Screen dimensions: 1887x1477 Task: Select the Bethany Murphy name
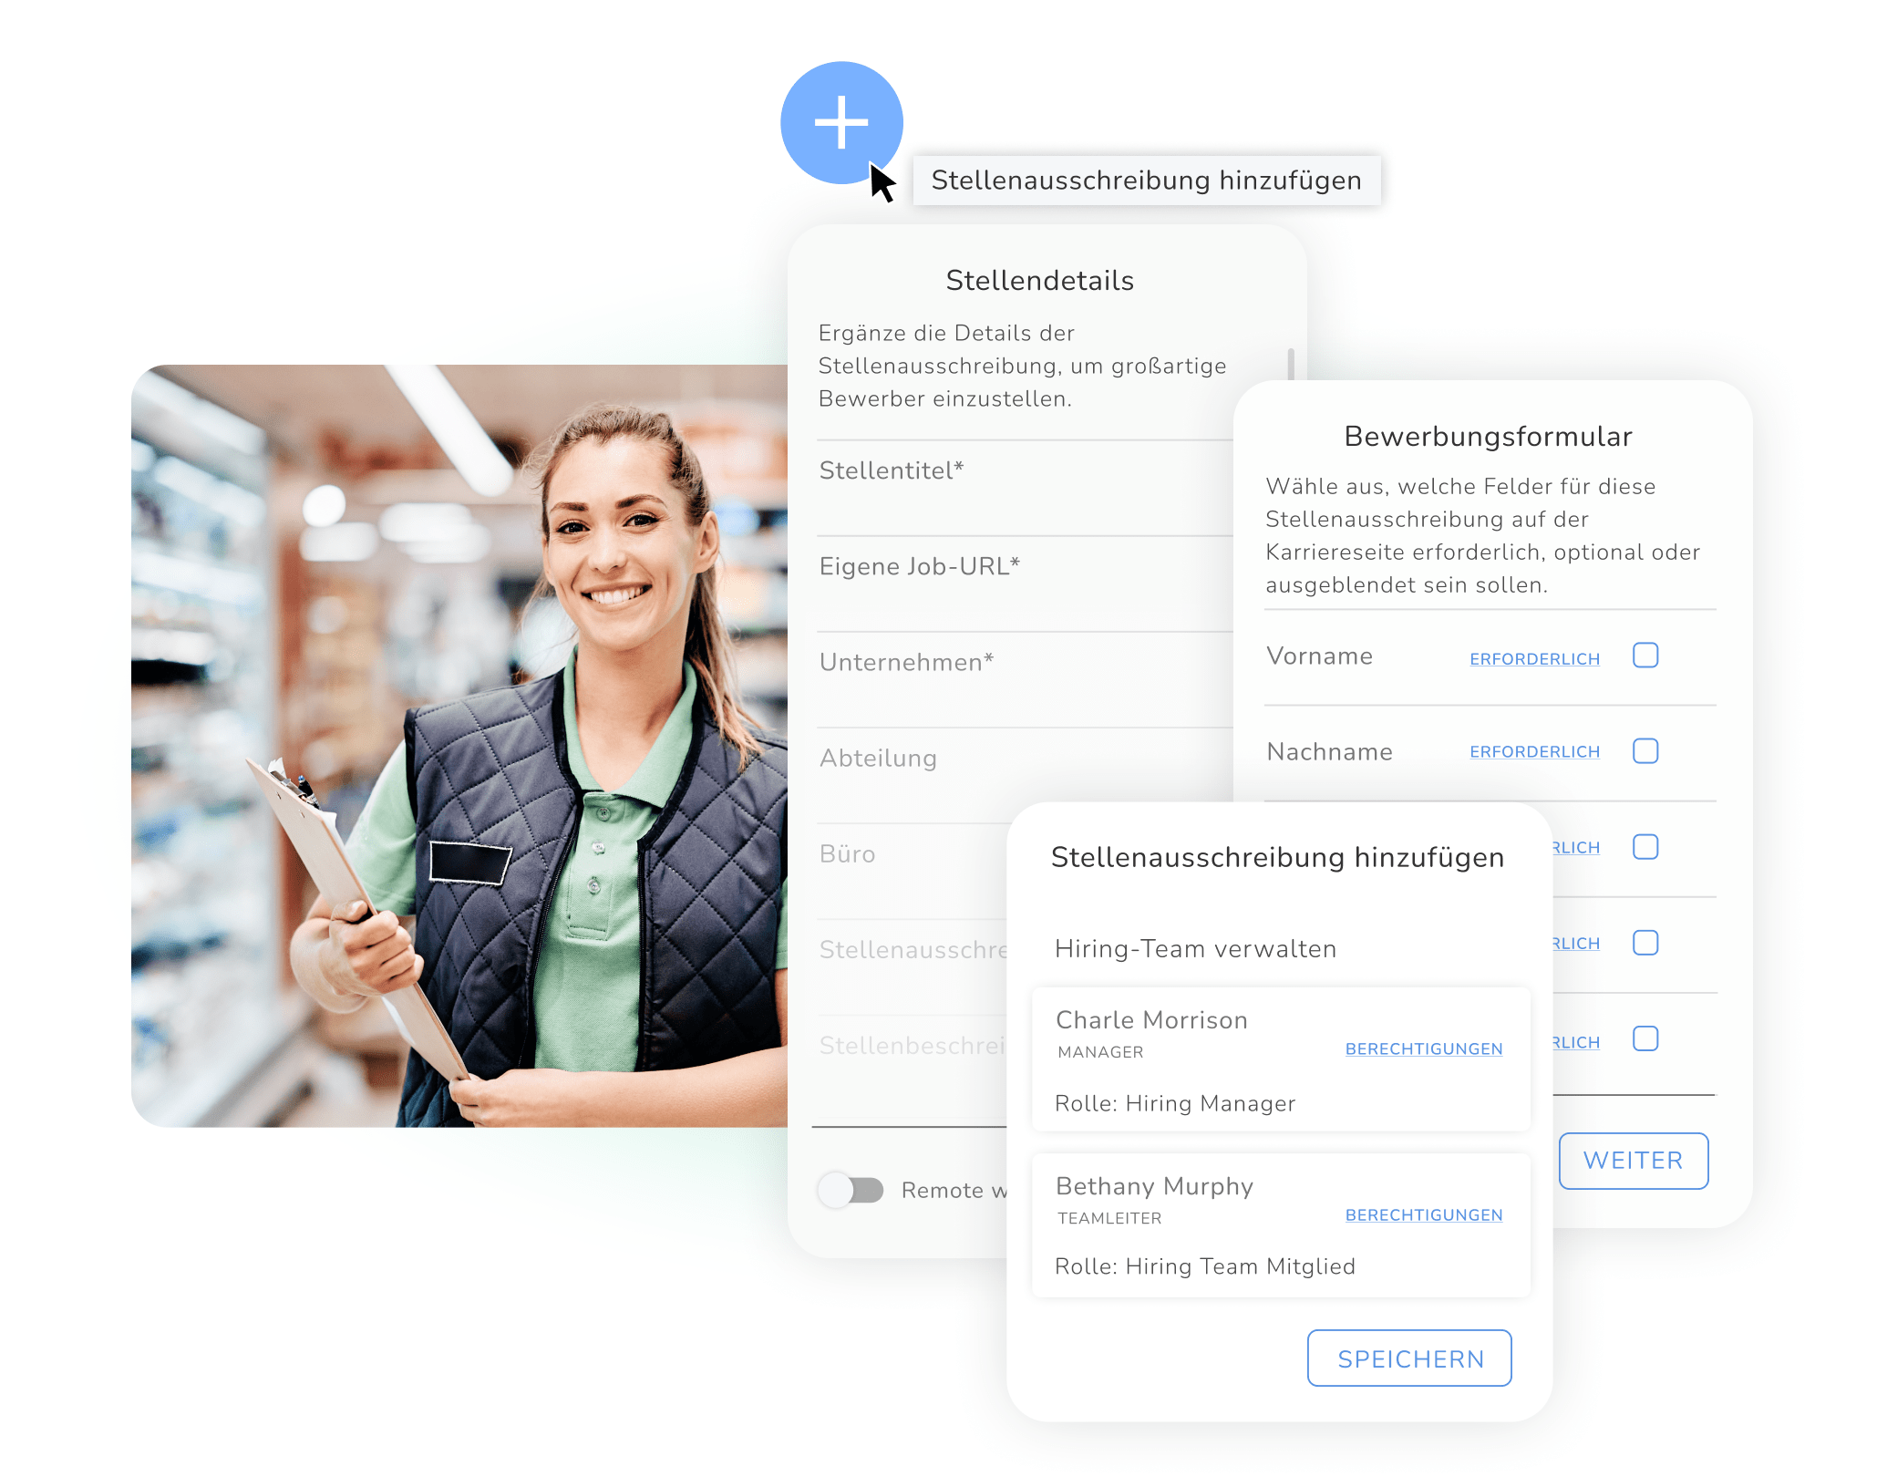1154,1187
